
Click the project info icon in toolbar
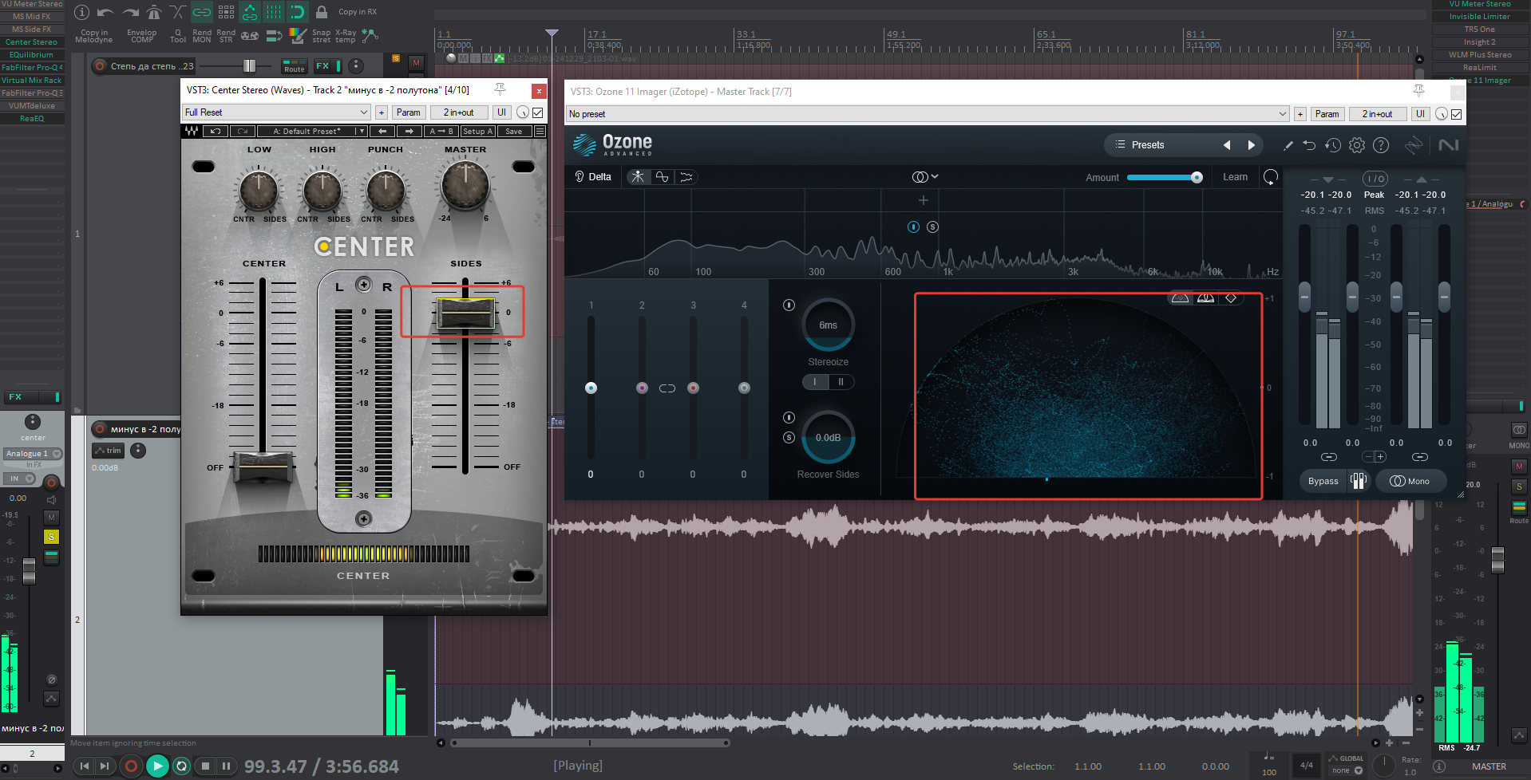81,12
